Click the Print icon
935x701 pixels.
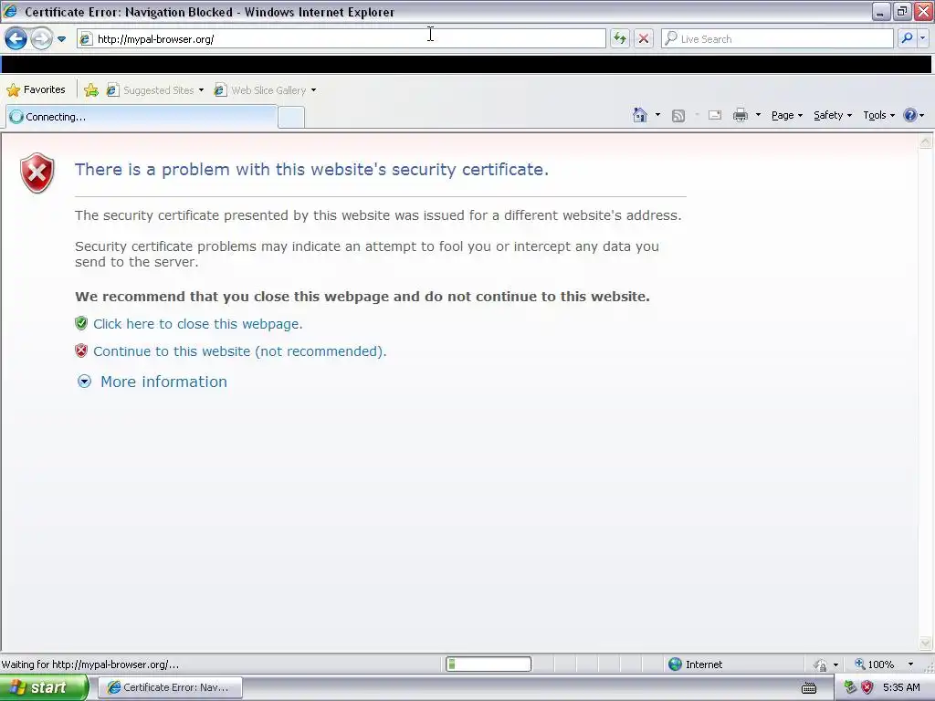740,116
